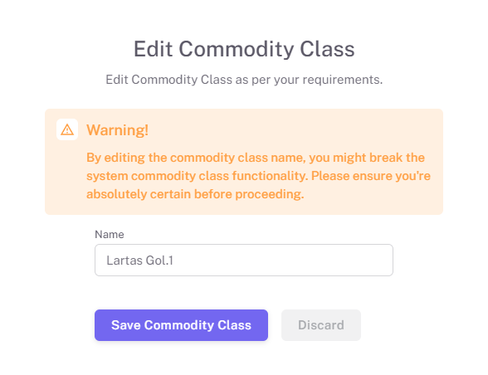
Task: Click the warning triangle icon
Action: tap(67, 129)
